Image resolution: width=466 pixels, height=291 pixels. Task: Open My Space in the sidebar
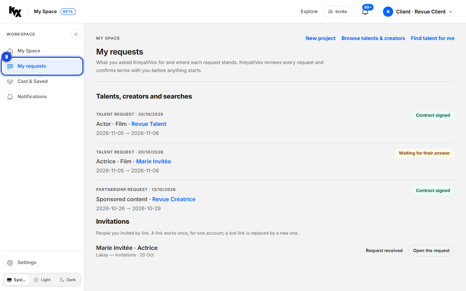42,51
